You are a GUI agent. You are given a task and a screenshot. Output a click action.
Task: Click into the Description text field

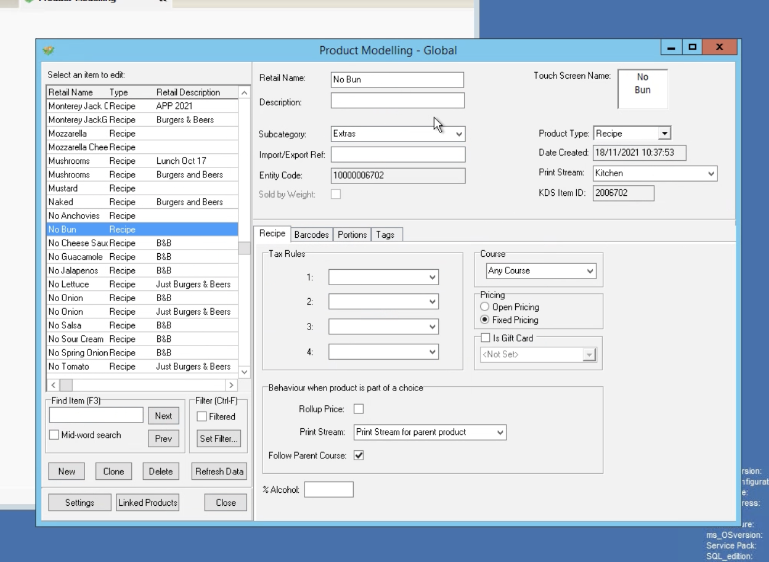click(x=397, y=101)
